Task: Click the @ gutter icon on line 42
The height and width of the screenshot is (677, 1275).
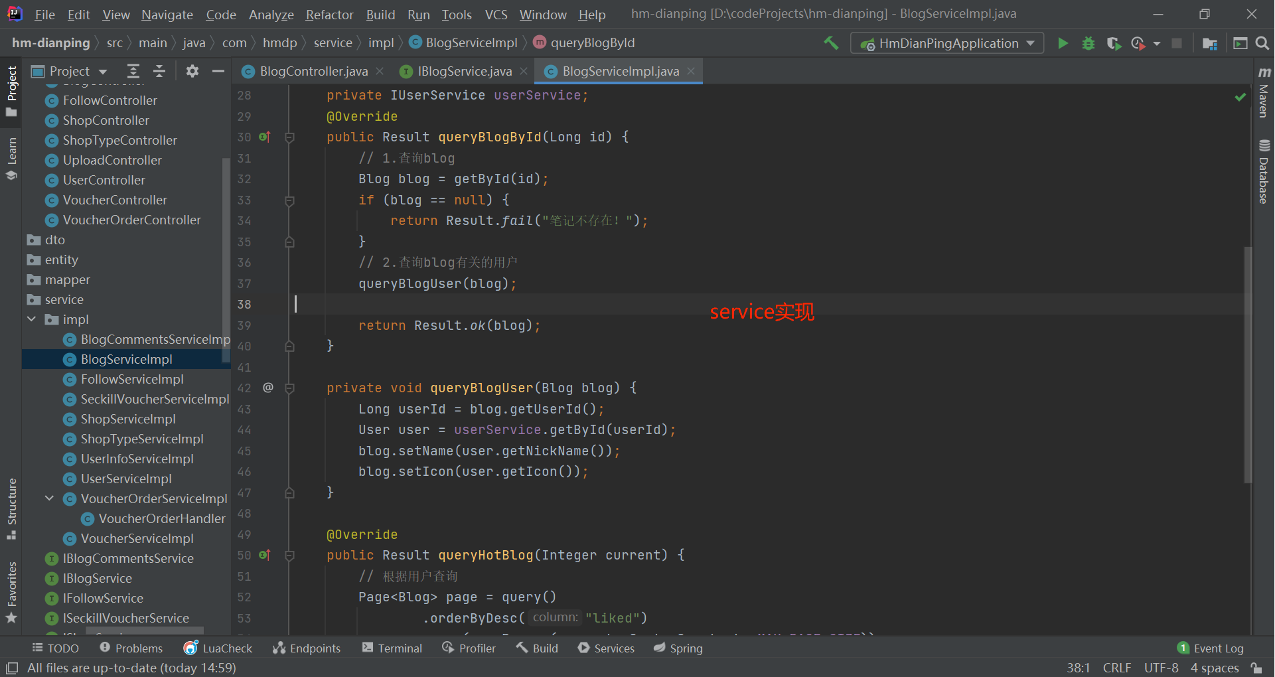Action: (268, 388)
